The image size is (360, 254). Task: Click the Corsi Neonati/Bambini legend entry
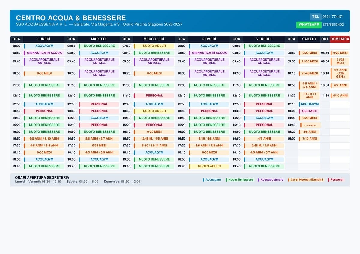point(306,180)
